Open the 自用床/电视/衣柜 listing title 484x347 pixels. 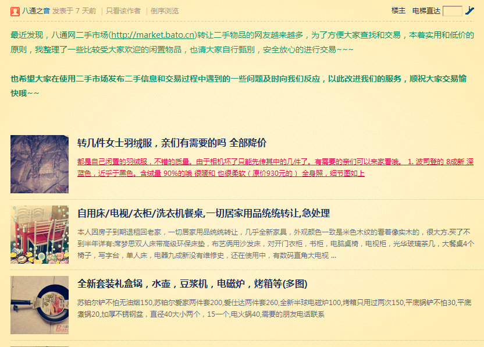click(x=204, y=213)
